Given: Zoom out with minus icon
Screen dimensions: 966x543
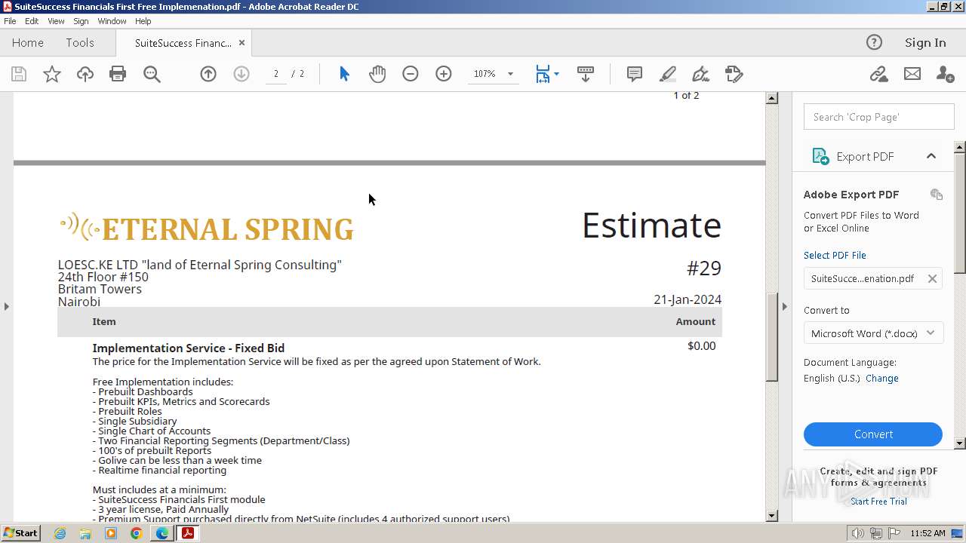Looking at the screenshot, I should tap(411, 74).
